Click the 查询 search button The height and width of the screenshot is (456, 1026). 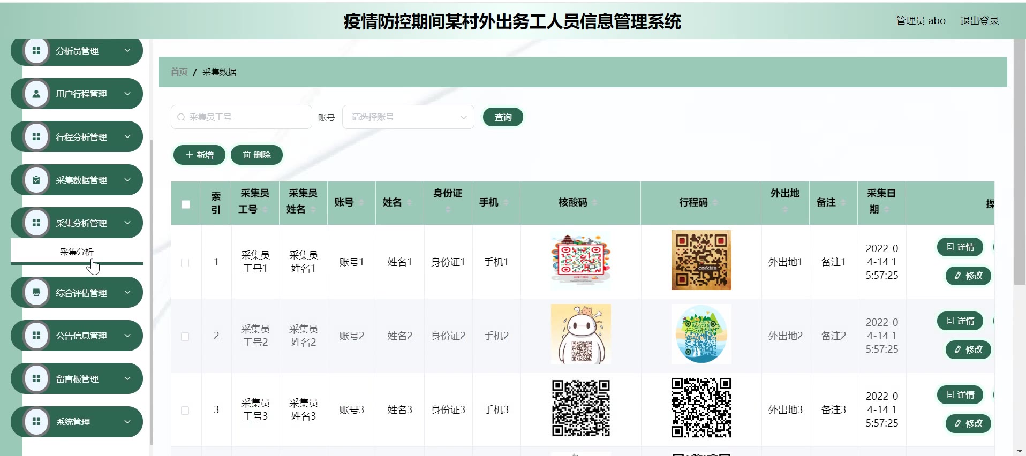coord(503,117)
